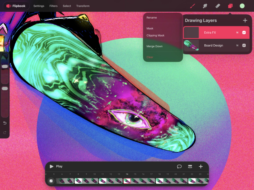Exit via the Flipbook button
This screenshot has height=190, width=254.
16,6
